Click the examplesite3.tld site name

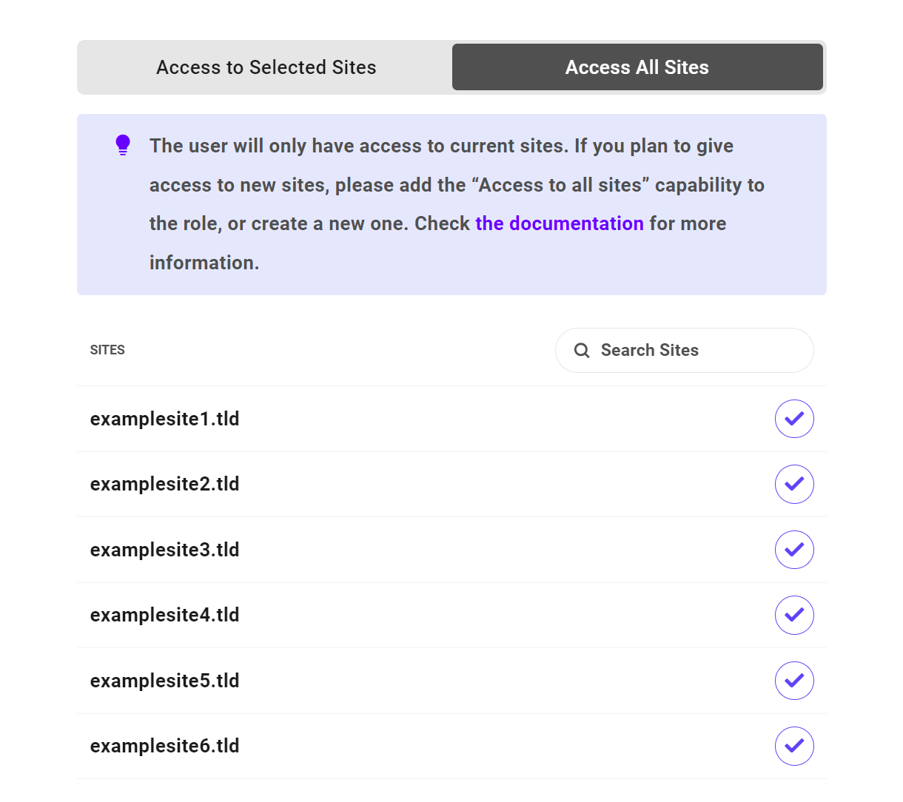[x=165, y=550]
